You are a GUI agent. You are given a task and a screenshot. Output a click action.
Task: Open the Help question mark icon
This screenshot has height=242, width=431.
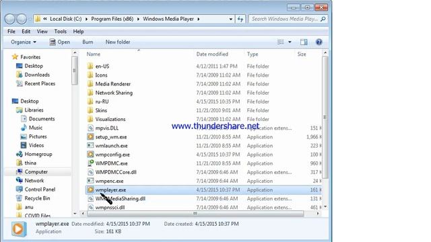pos(319,42)
